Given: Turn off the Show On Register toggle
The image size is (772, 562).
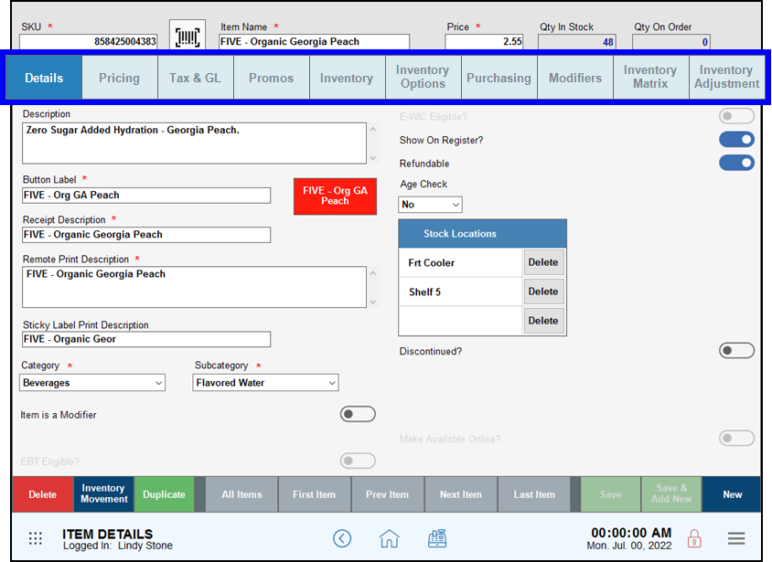Looking at the screenshot, I should tap(736, 139).
